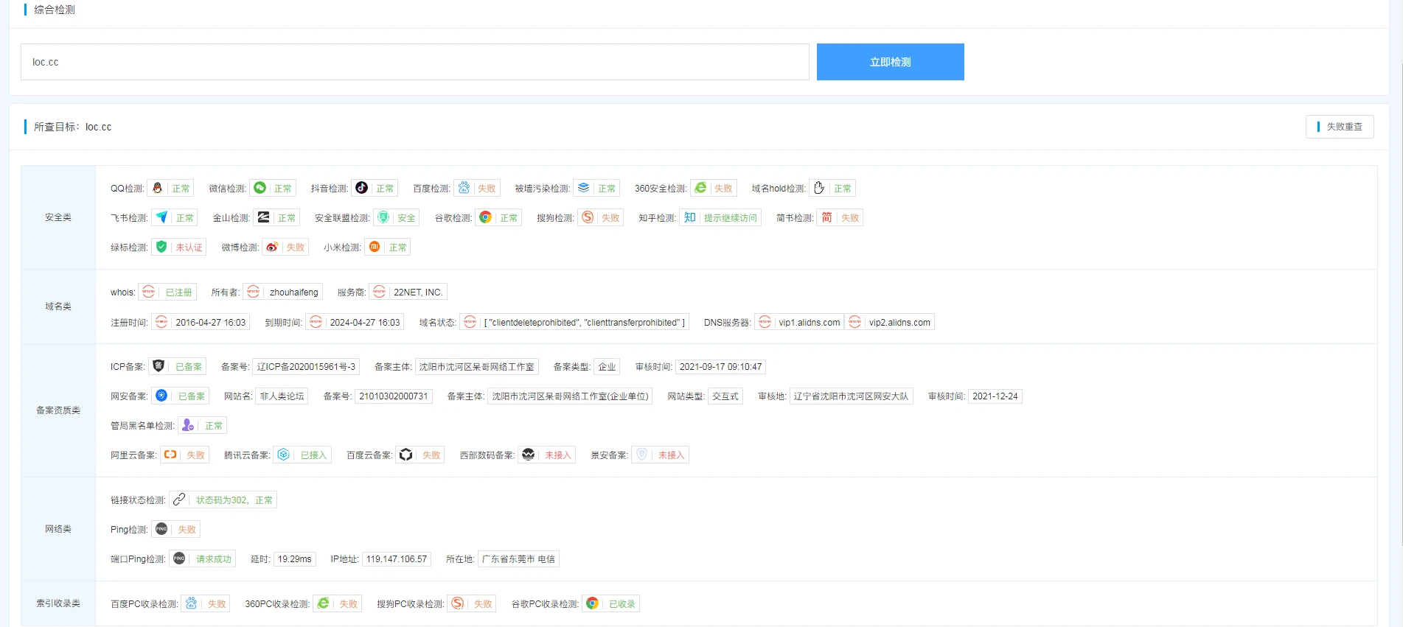Click the WeChat detection icon
The width and height of the screenshot is (1403, 627).
coord(260,188)
